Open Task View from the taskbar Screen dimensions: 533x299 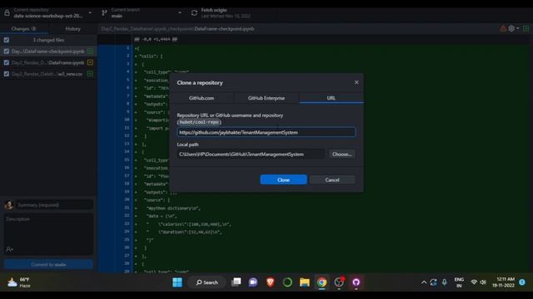pos(237,282)
